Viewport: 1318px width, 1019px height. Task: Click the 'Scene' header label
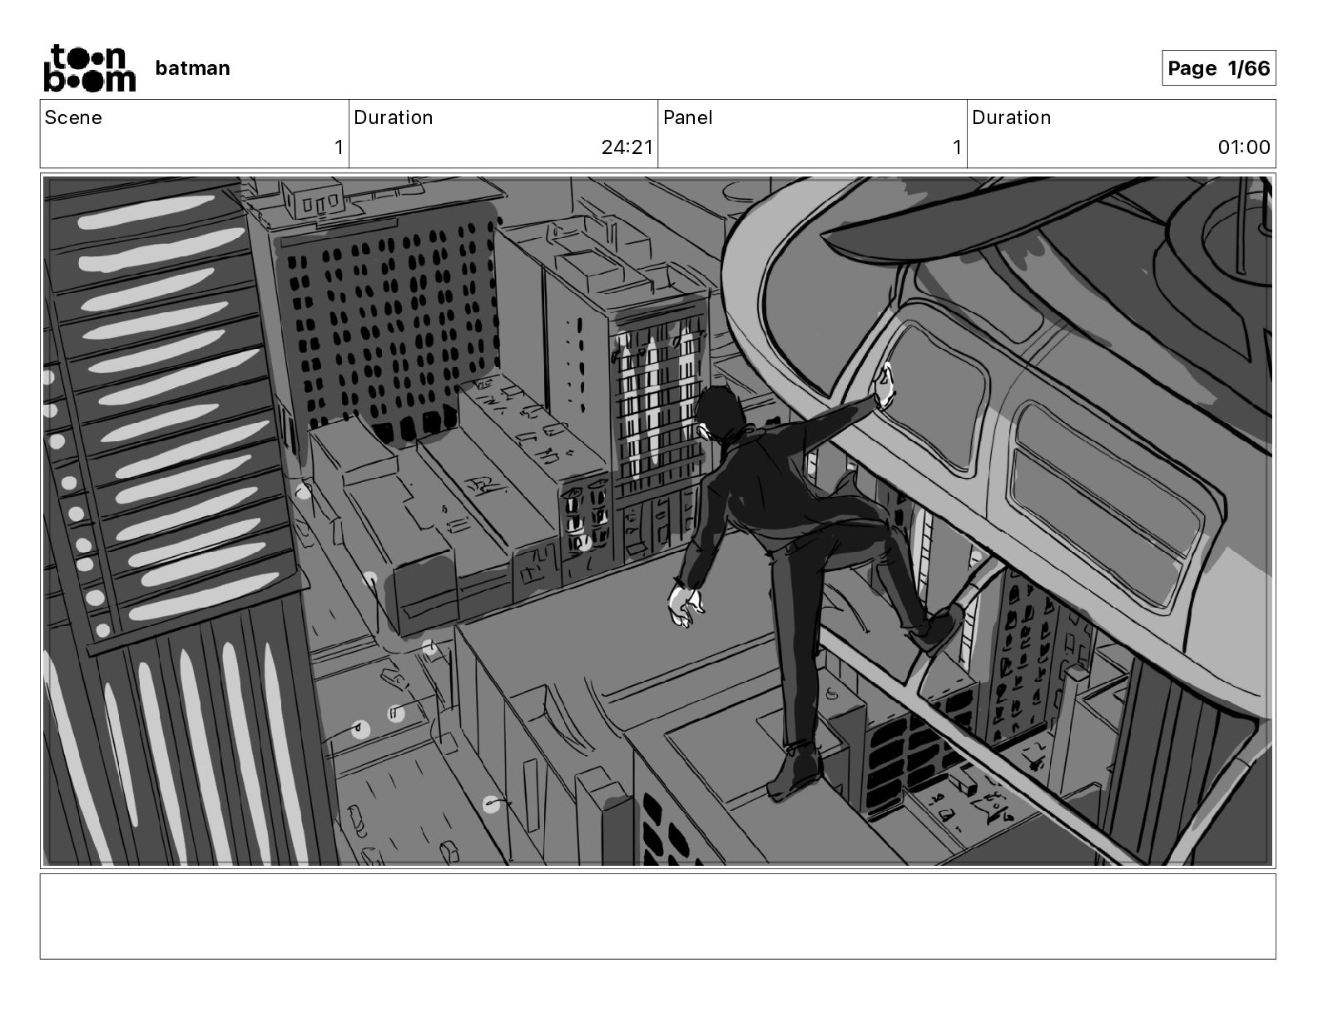point(73,117)
